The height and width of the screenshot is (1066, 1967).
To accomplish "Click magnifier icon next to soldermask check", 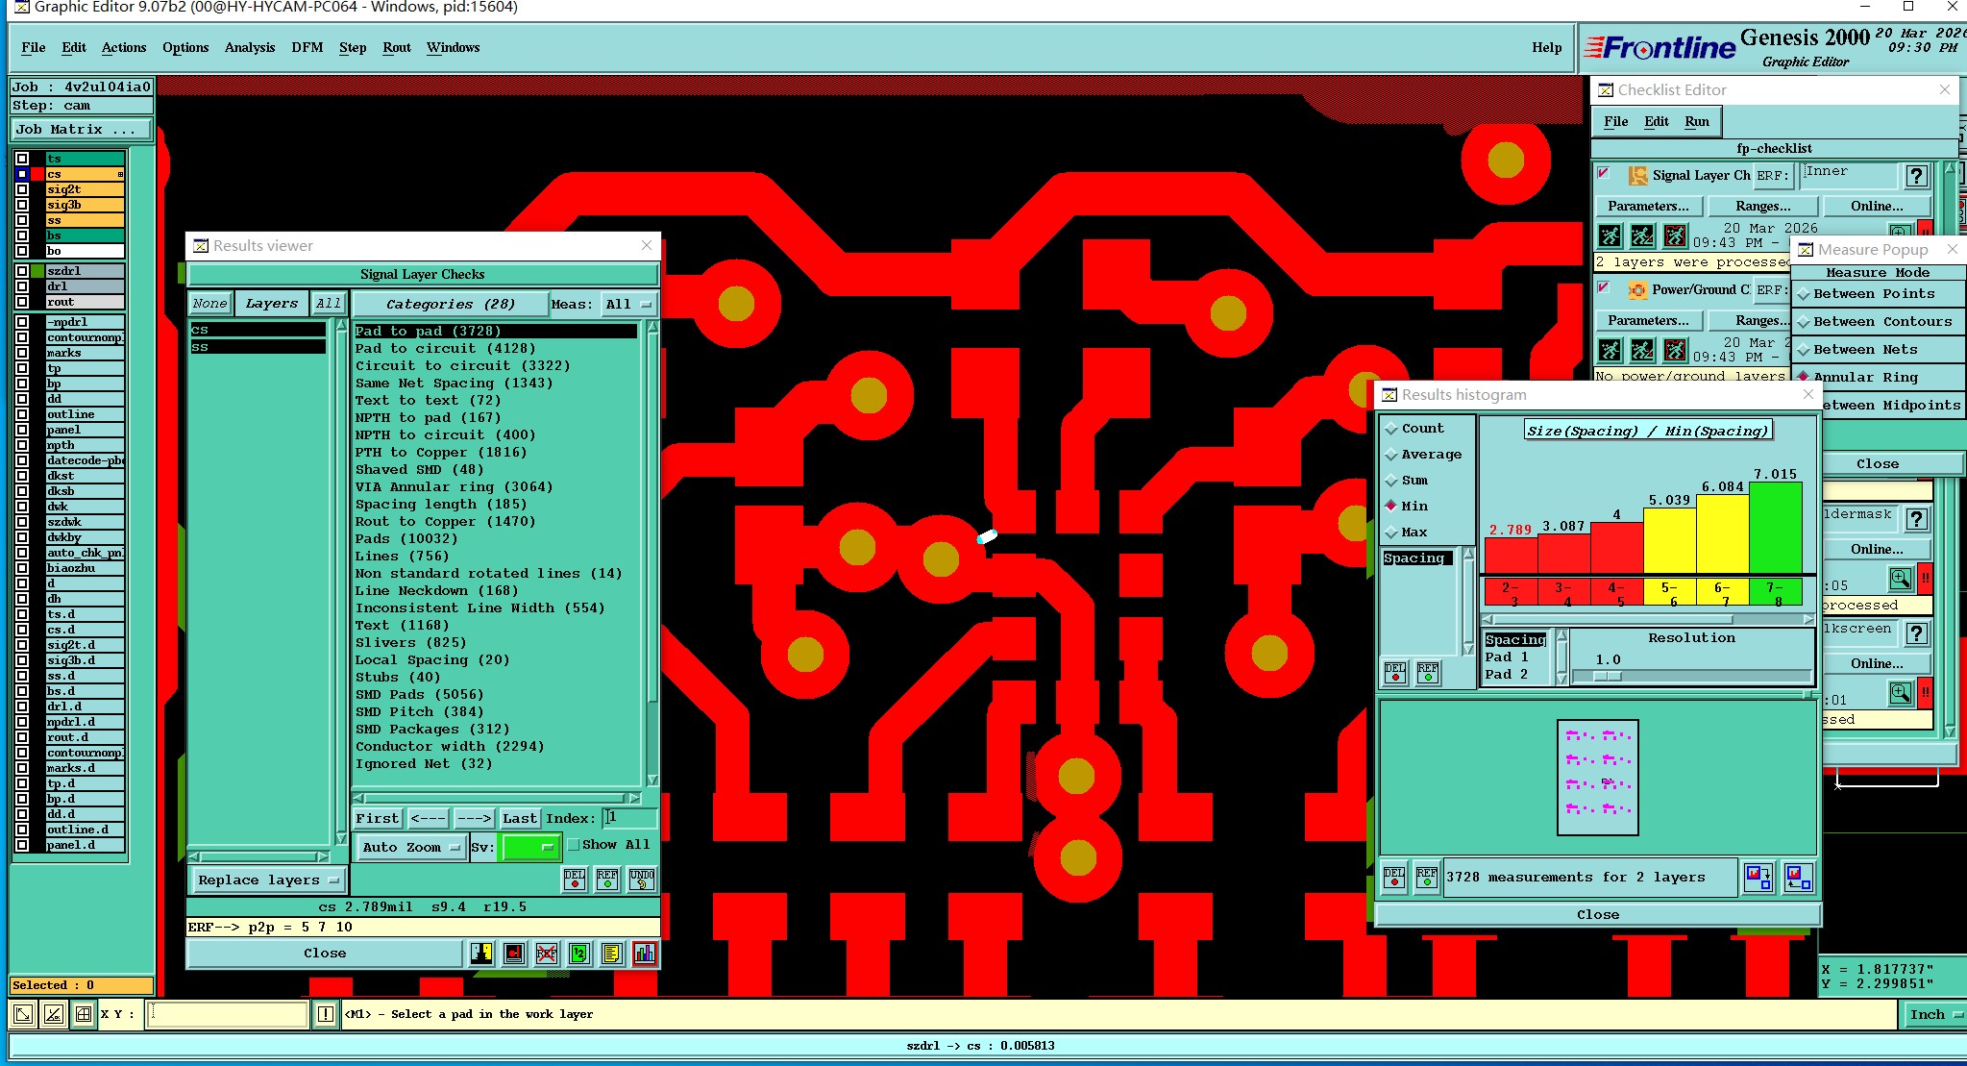I will [x=1900, y=579].
